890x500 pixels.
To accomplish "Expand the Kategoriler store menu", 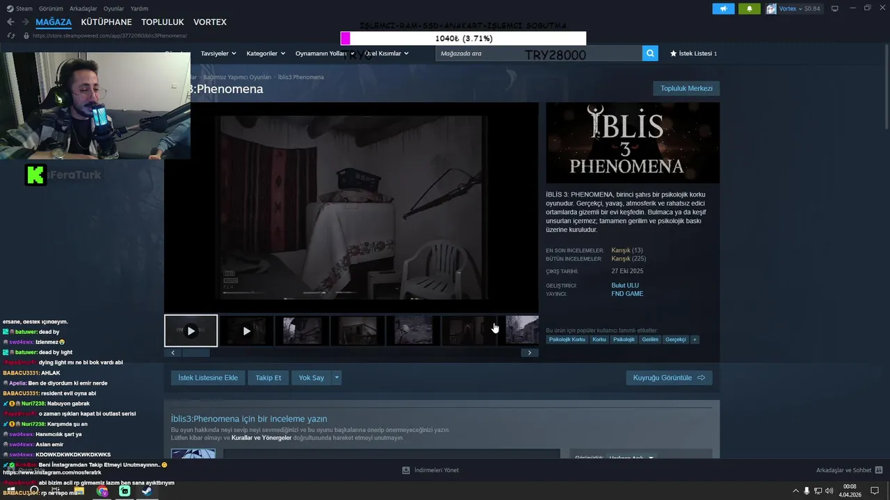I will coord(266,53).
